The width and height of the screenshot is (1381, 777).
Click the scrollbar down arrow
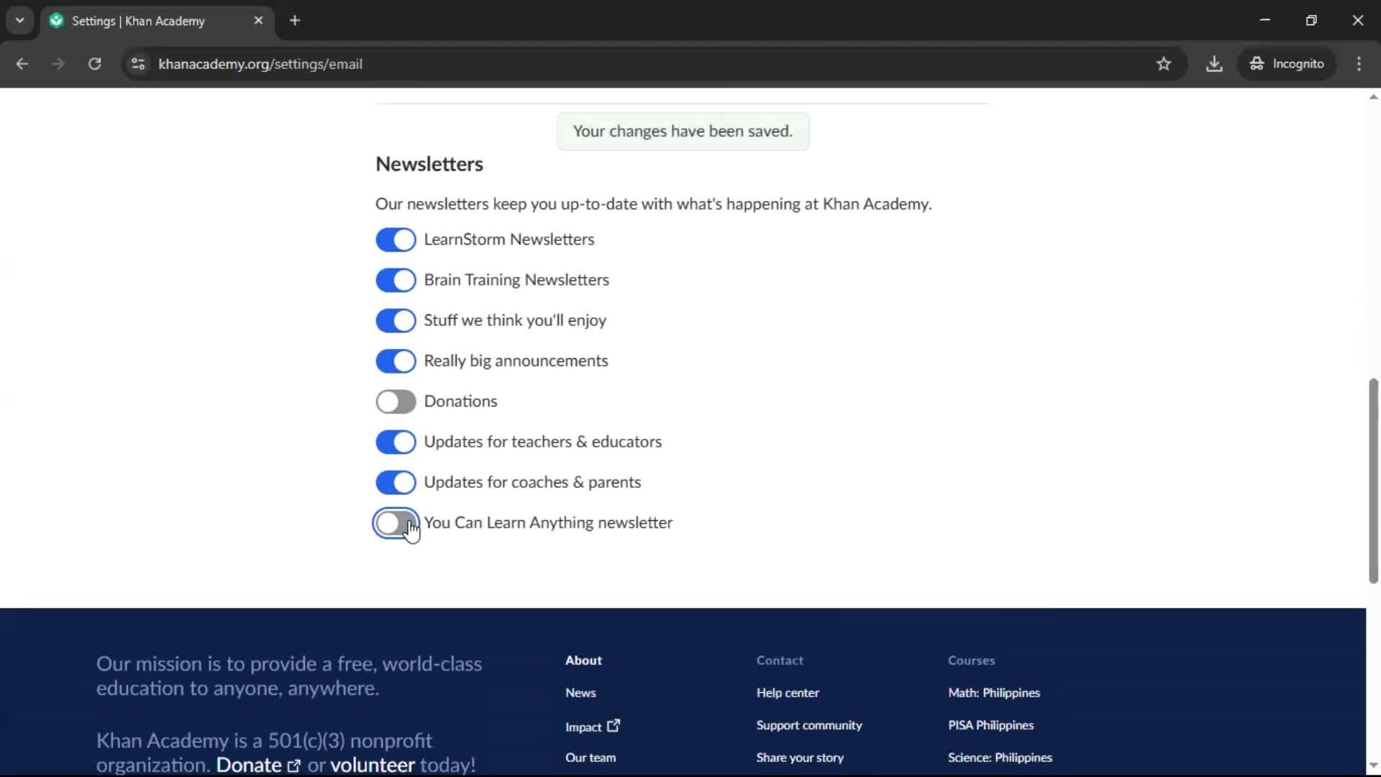click(x=1373, y=765)
